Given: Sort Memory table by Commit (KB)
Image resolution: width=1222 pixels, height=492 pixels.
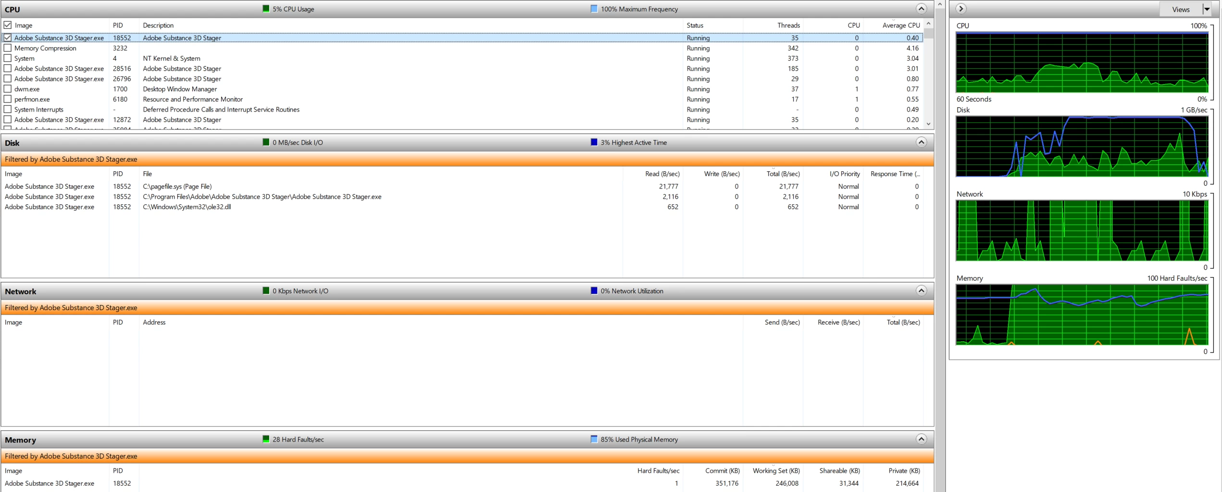Looking at the screenshot, I should [x=713, y=470].
